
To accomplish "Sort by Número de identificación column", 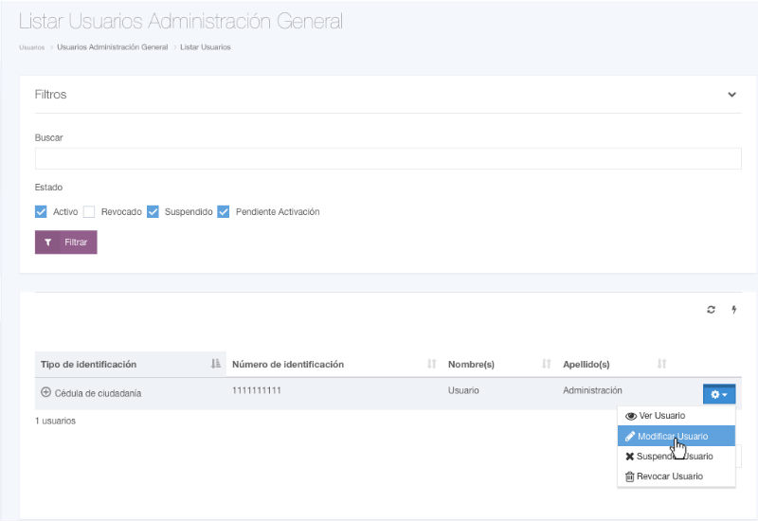I will 431,364.
